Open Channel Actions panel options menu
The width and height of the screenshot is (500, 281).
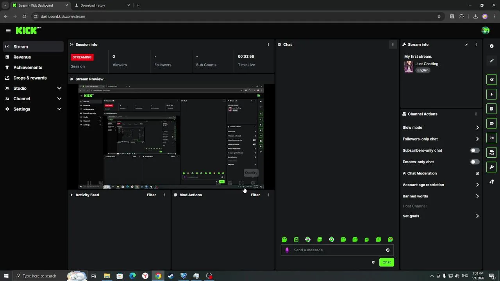tap(476, 114)
